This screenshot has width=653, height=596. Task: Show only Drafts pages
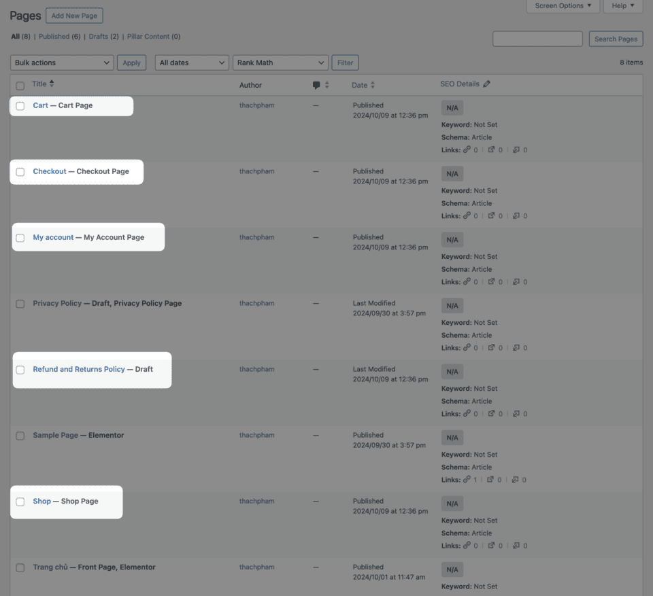98,37
